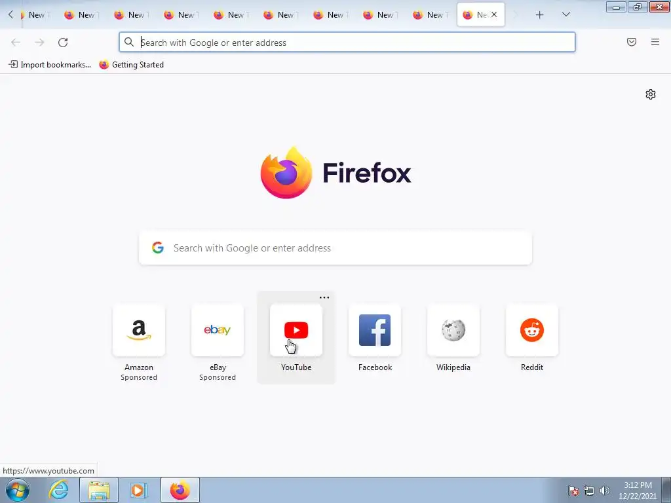Open the three-dot menu on YouTube tile
This screenshot has height=503, width=671.
click(x=324, y=297)
